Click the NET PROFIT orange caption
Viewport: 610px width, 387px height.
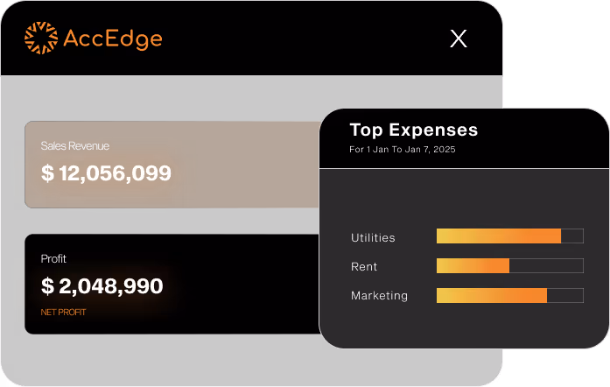(63, 312)
